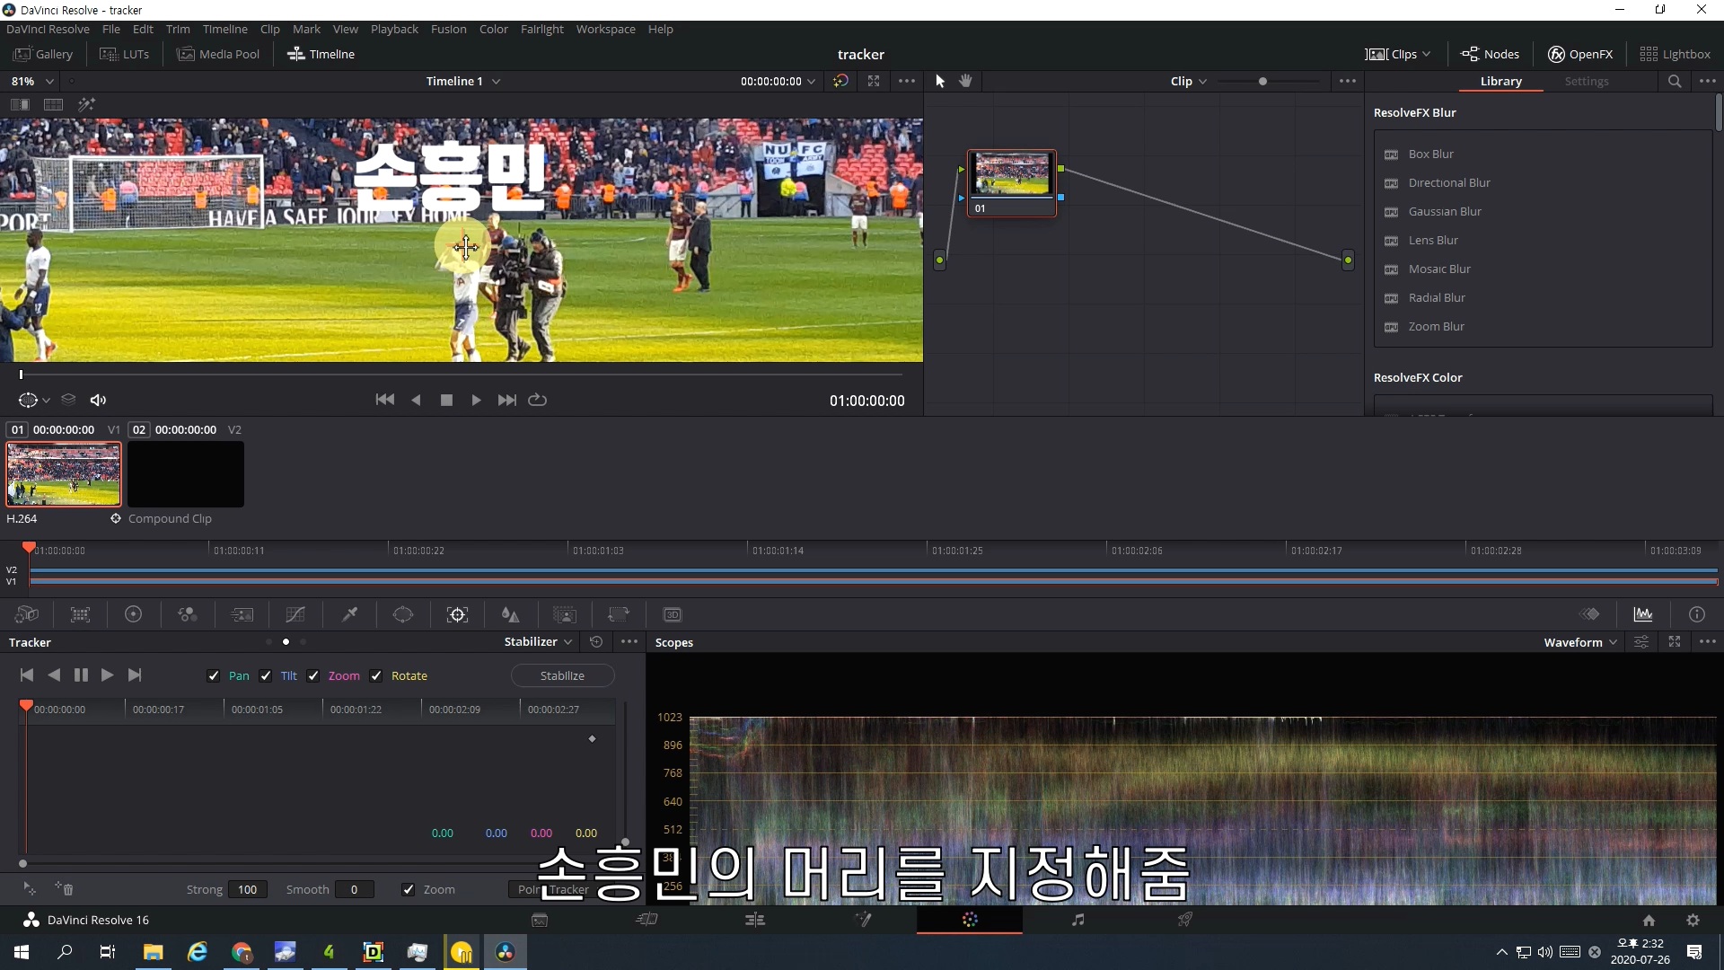The height and width of the screenshot is (970, 1724).
Task: Select Gaussian Blur effect
Action: [x=1444, y=211]
